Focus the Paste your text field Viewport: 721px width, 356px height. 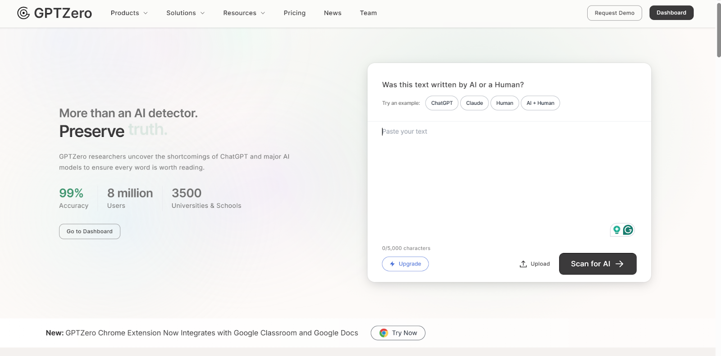pos(509,180)
